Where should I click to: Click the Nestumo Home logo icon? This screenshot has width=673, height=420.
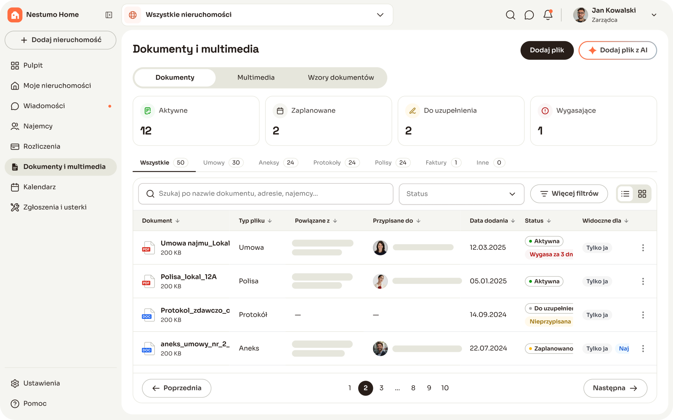click(15, 15)
